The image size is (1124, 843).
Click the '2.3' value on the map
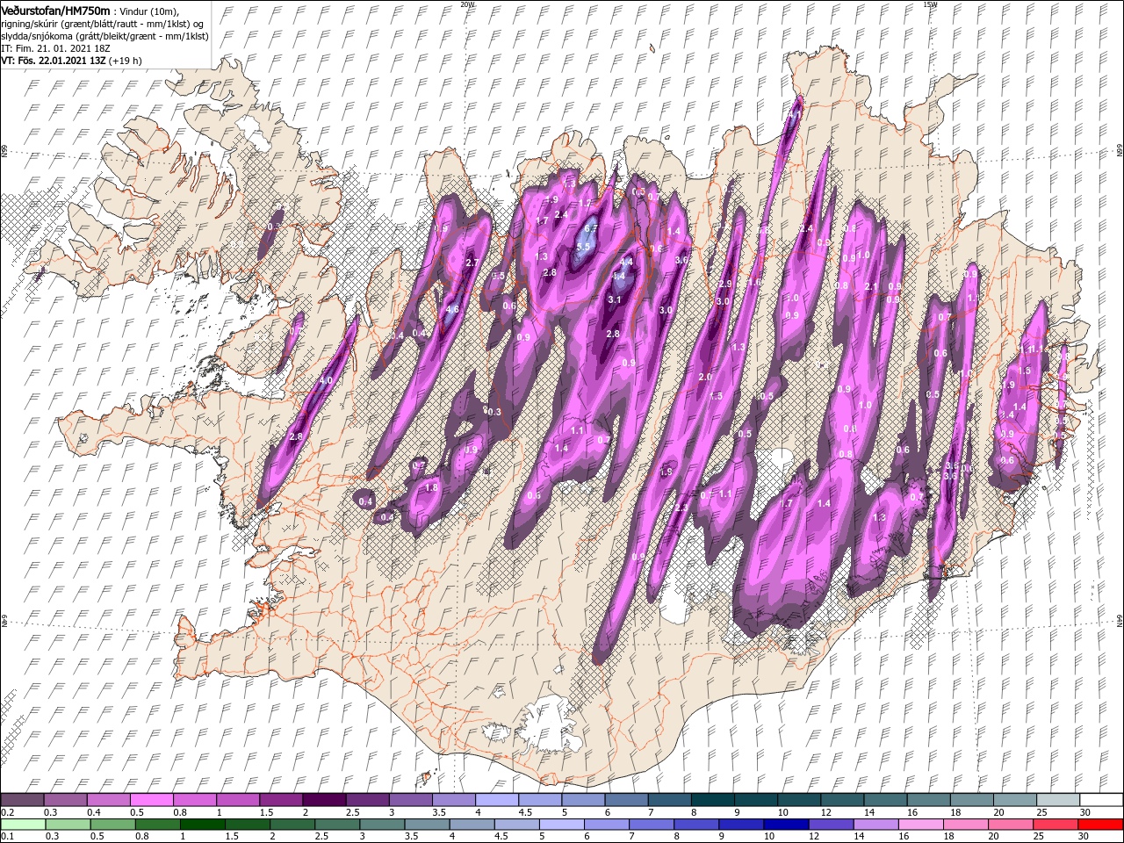coord(681,508)
